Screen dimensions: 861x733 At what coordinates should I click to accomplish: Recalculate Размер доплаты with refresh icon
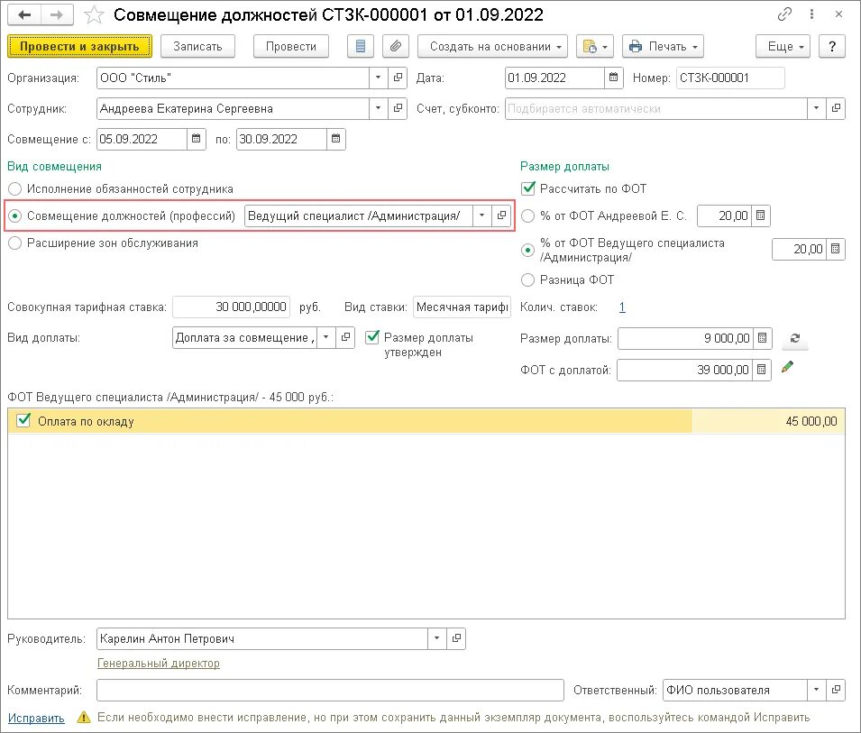(794, 338)
